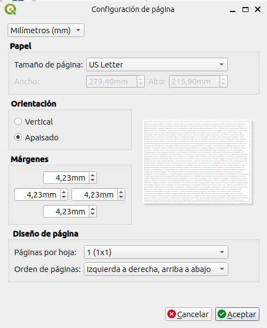Increase top margin with up arrow
The height and width of the screenshot is (328, 267).
click(x=93, y=175)
